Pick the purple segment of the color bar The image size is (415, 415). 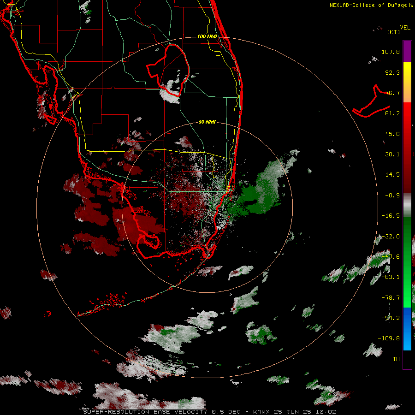pos(407,51)
